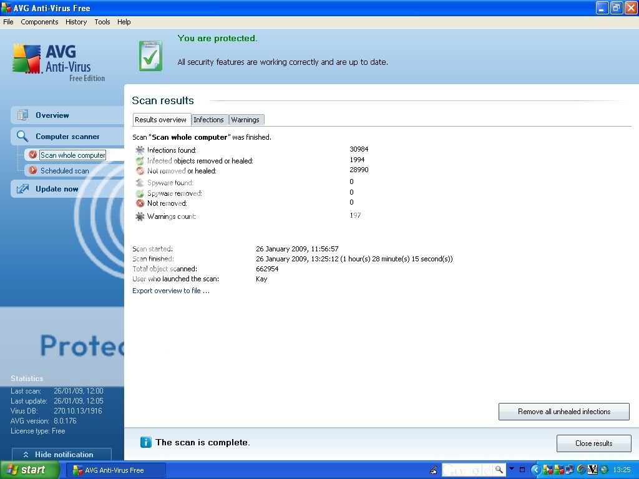Click the black V tray icon

[x=592, y=470]
